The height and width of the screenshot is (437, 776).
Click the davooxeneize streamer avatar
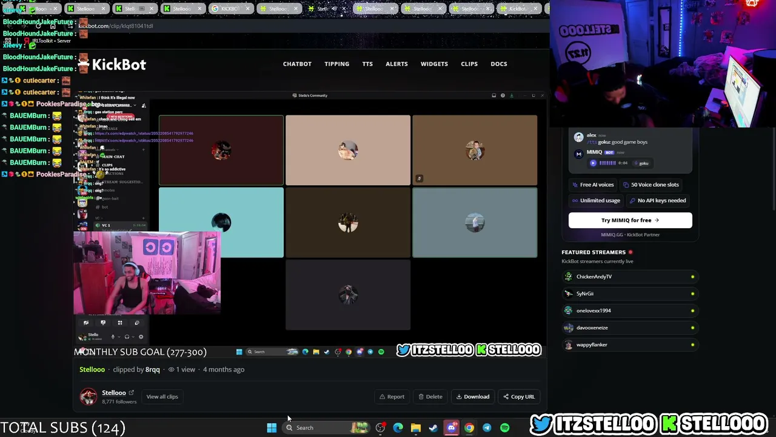pyautogui.click(x=568, y=328)
